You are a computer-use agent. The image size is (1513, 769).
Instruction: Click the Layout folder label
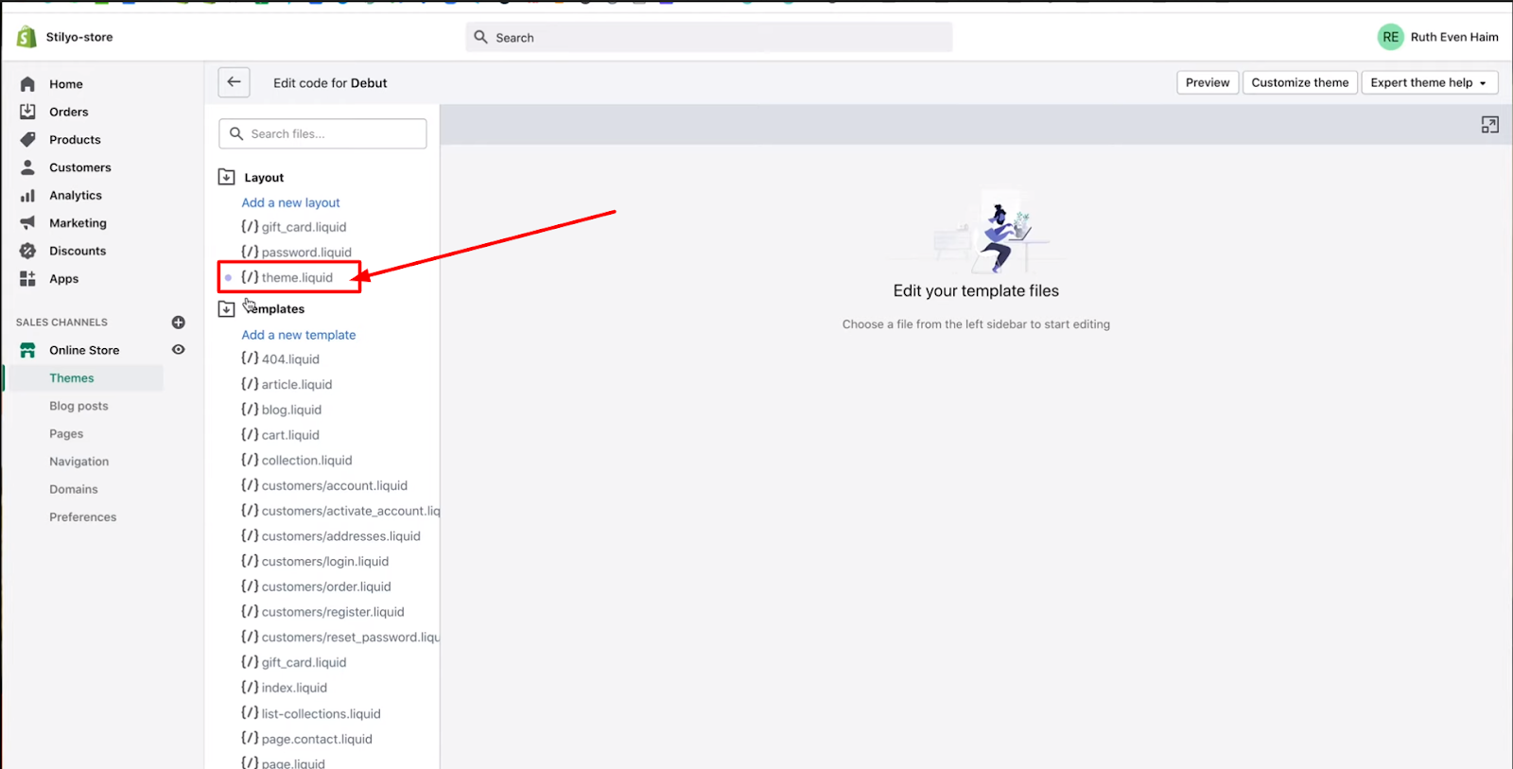click(x=264, y=178)
